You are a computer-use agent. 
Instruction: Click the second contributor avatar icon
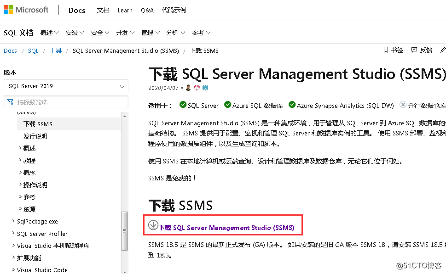(197, 88)
